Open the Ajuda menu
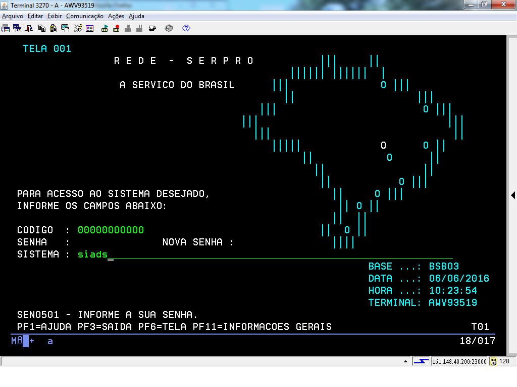Screen dimensions: 517x387 136,16
